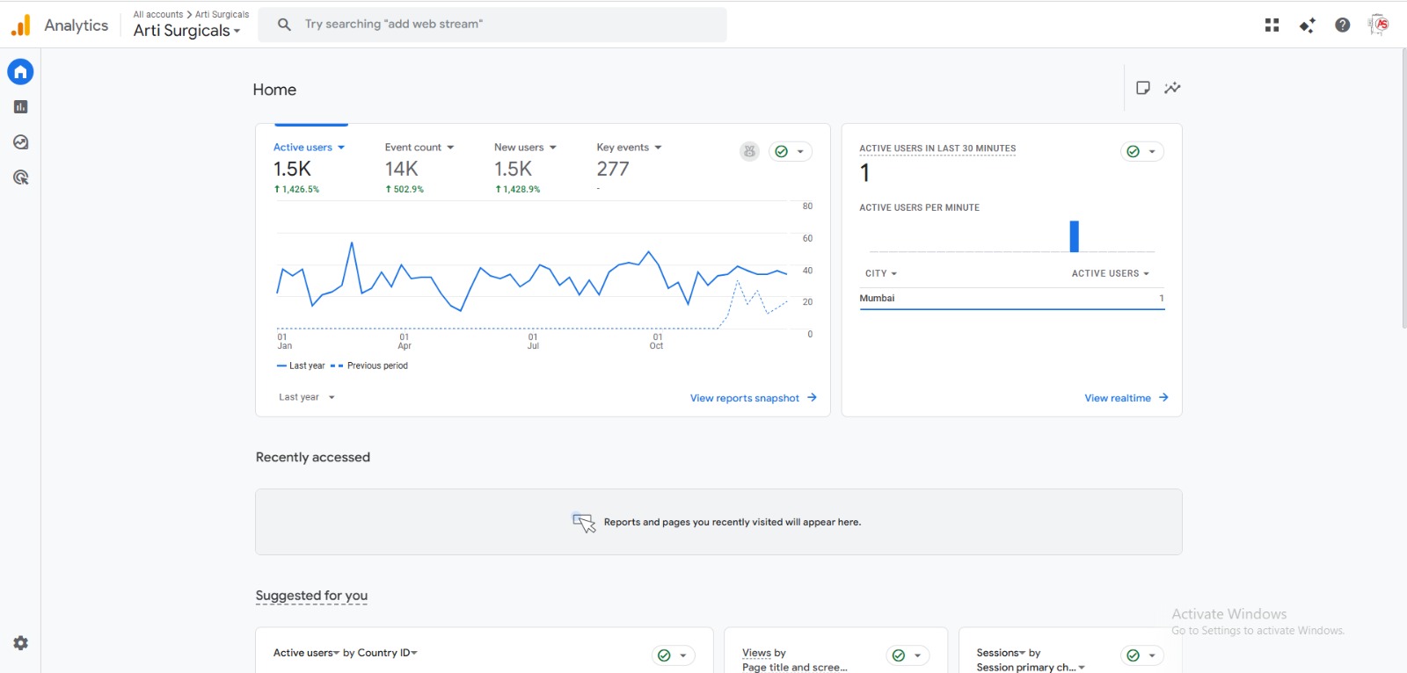Click the Suggested for you heading
This screenshot has width=1407, height=673.
pyautogui.click(x=311, y=596)
